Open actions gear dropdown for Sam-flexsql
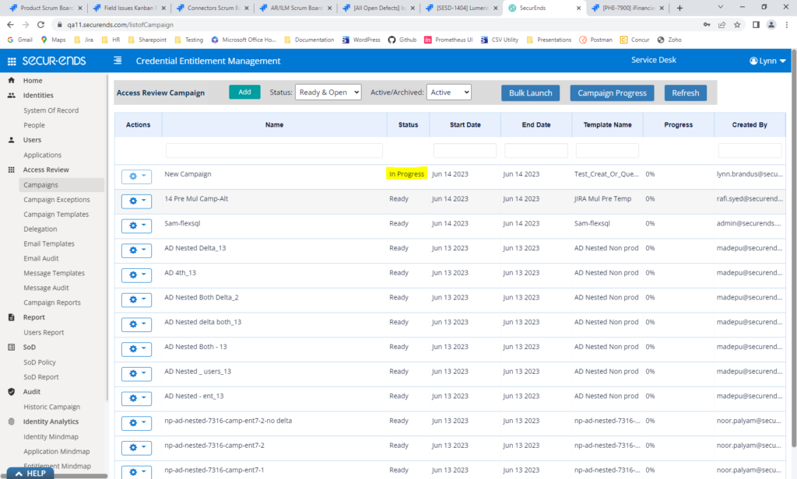This screenshot has width=797, height=479. click(x=136, y=226)
